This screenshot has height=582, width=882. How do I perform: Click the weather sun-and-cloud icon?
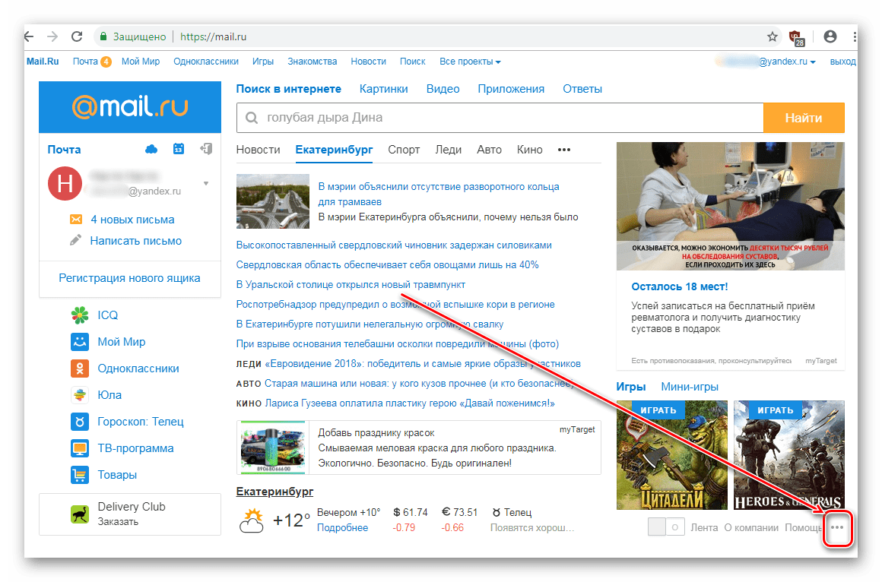[252, 520]
